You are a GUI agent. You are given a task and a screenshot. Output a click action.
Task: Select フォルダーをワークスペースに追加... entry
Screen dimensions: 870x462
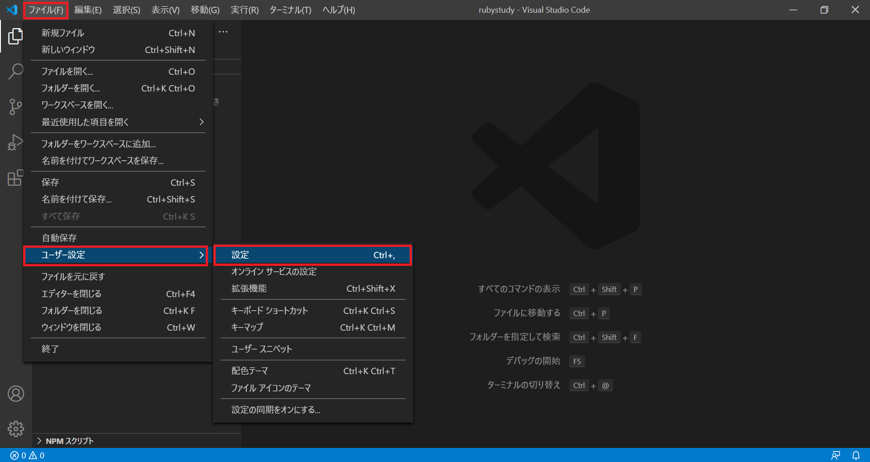pyautogui.click(x=118, y=144)
